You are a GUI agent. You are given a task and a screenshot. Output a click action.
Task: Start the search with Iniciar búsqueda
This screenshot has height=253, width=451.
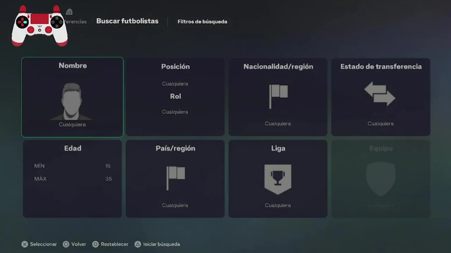point(161,244)
